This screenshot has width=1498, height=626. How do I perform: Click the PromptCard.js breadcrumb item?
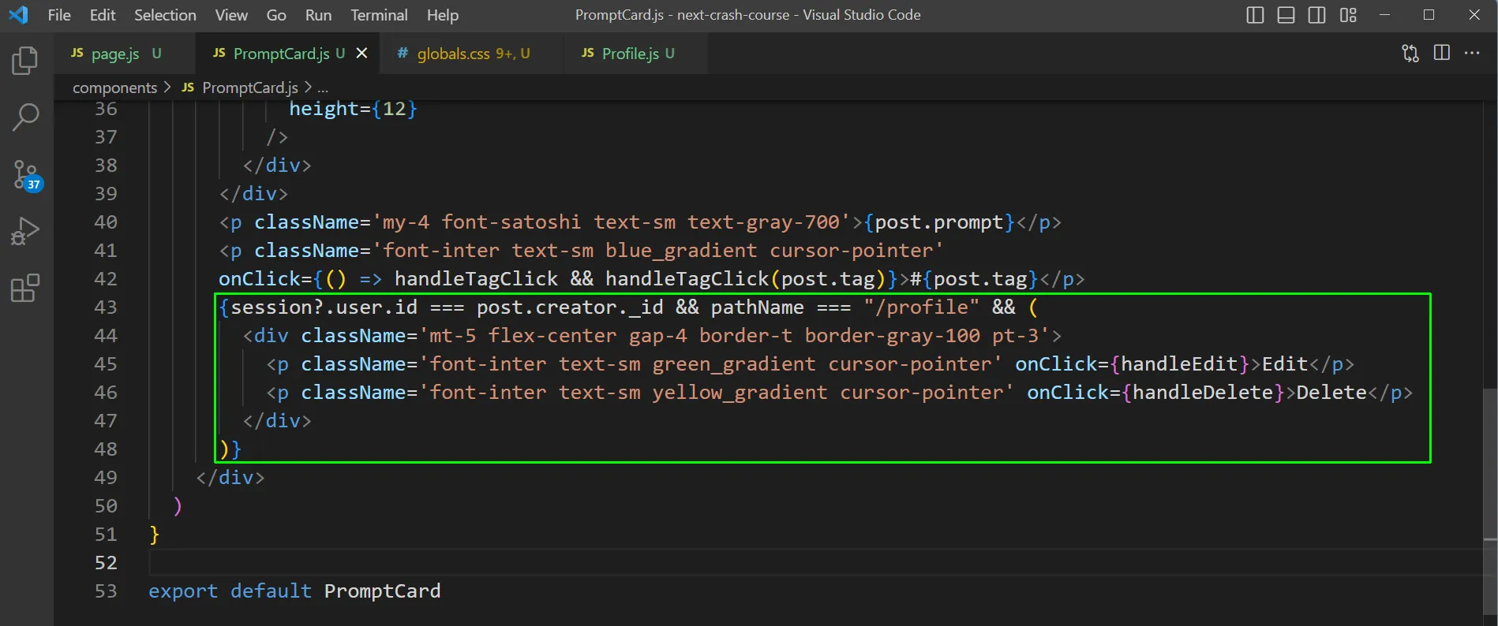click(241, 88)
